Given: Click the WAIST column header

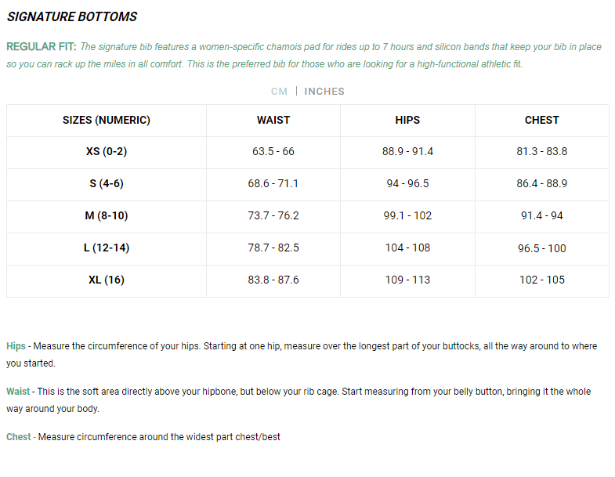Looking at the screenshot, I should click(x=273, y=120).
